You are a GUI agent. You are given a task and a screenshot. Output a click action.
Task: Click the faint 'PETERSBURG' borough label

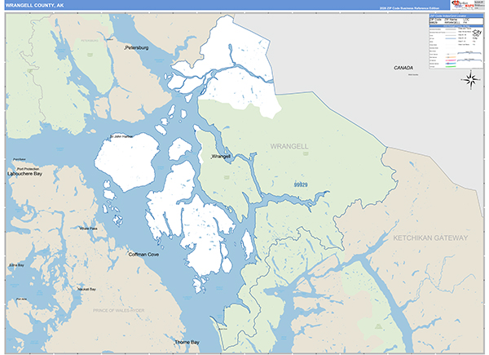90,41
